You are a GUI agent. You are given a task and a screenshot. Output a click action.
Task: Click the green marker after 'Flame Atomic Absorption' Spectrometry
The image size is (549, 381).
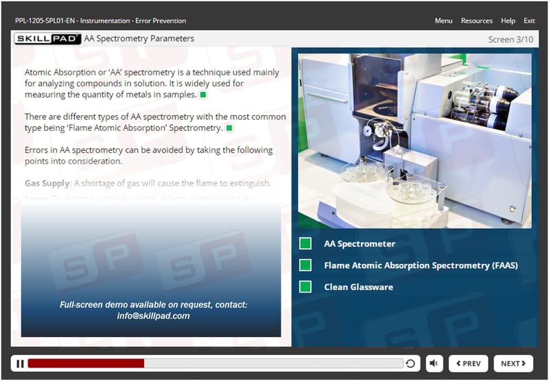pos(229,128)
